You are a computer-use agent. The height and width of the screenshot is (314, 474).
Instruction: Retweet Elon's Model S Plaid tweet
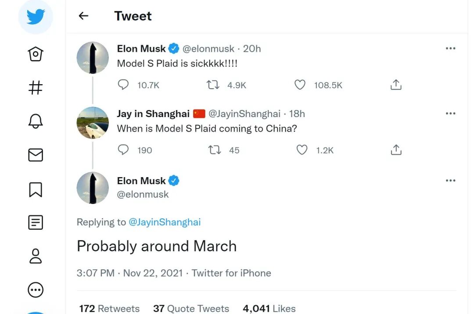tap(213, 85)
